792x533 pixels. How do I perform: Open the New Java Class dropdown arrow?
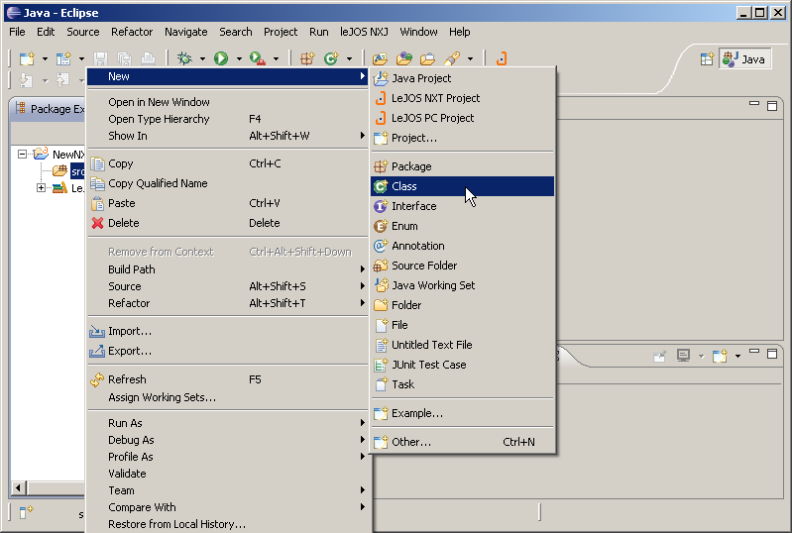click(349, 59)
